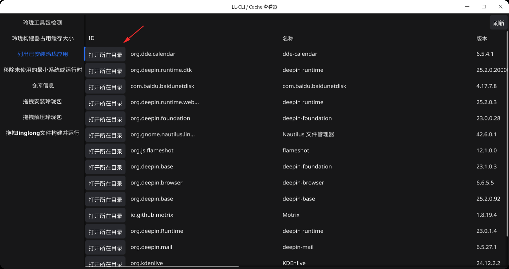This screenshot has width=509, height=269.
Task: Select 列出已安装玲珑应用 in the sidebar
Action: 42,54
